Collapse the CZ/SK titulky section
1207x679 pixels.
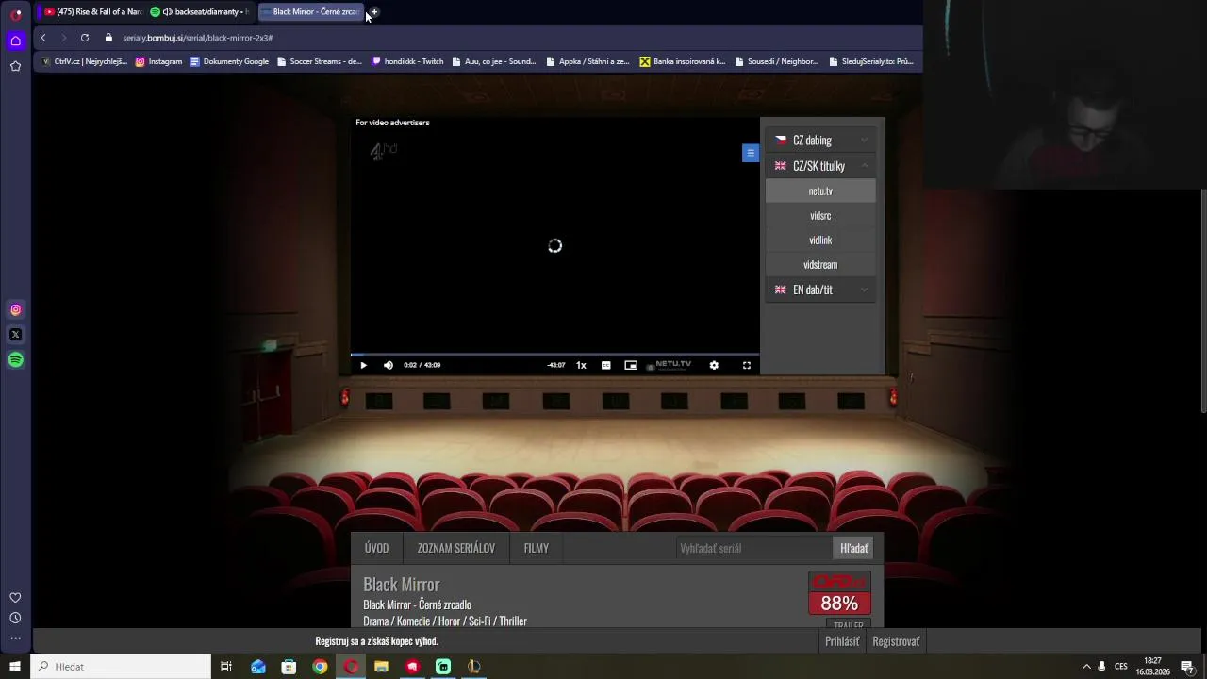pyautogui.click(x=820, y=165)
